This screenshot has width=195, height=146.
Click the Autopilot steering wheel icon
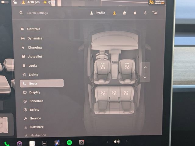(x=24, y=57)
